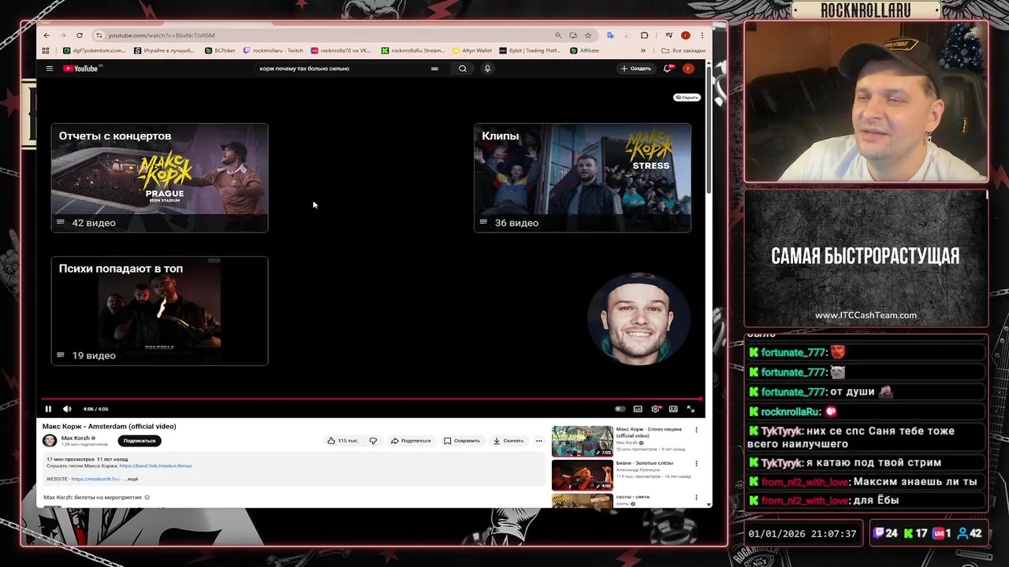Screen dimensions: 1009x567
Task: Open site info icon in address bar
Action: point(99,35)
